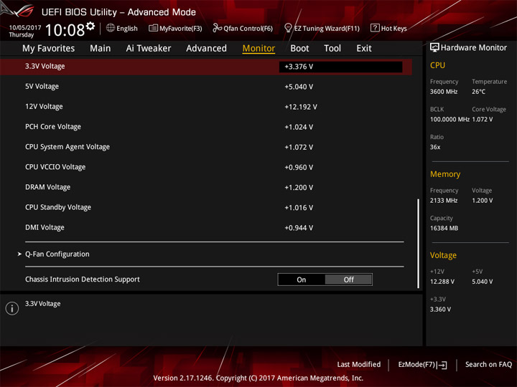Select DRAM Voltage row
Screen dimensions: 517x387
(206, 187)
